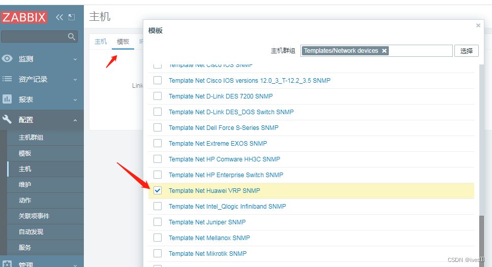The image size is (492, 267).
Task: Check Template Net Intel_Qlogic Infiniband checkbox
Action: click(158, 206)
